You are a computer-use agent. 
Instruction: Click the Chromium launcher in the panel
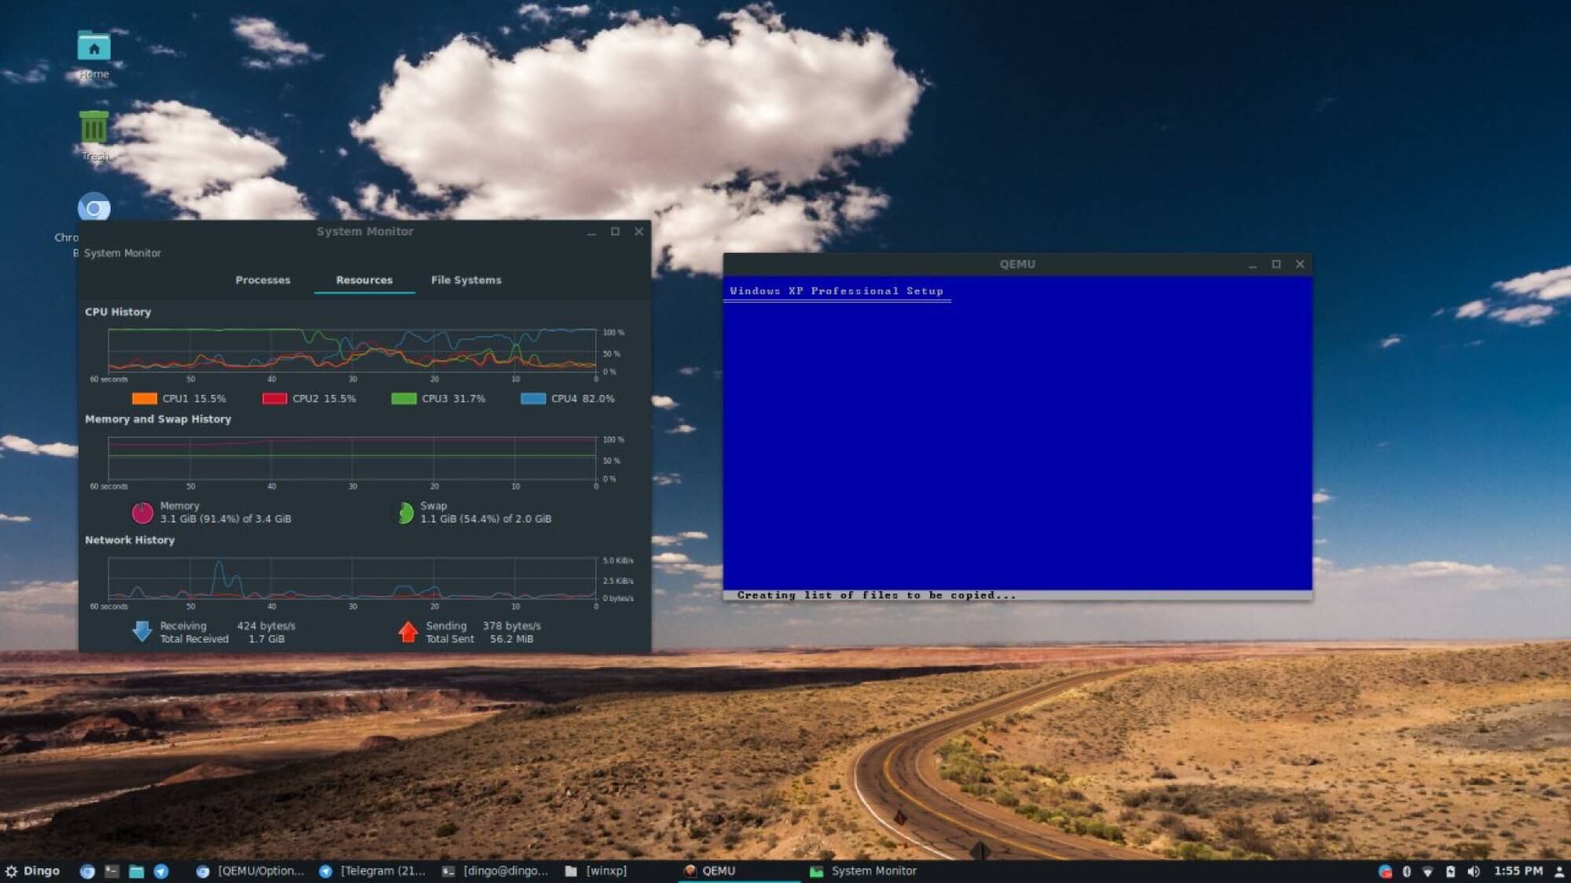[x=87, y=871]
